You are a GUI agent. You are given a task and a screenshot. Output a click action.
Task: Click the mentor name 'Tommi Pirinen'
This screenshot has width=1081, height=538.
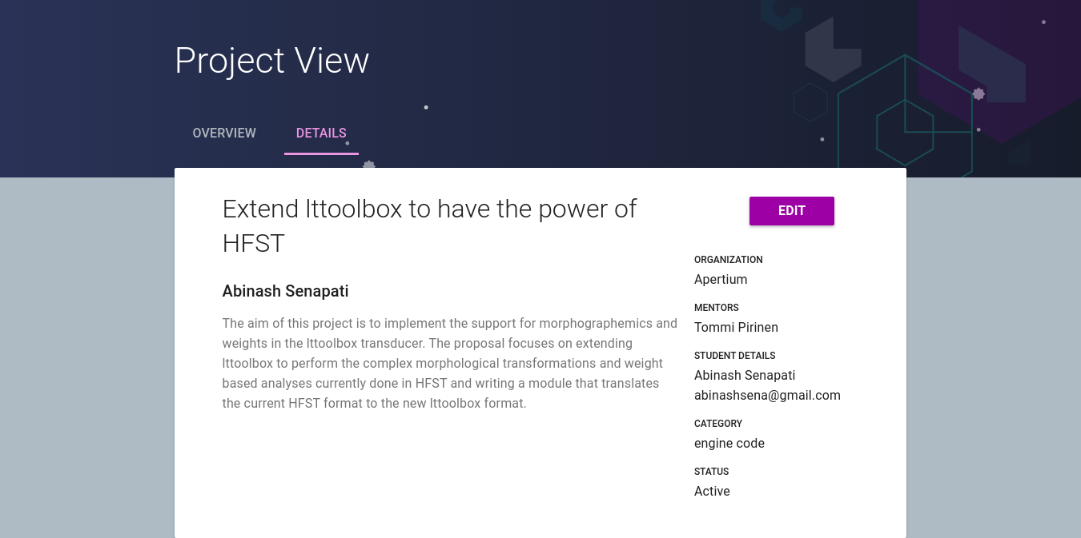736,327
